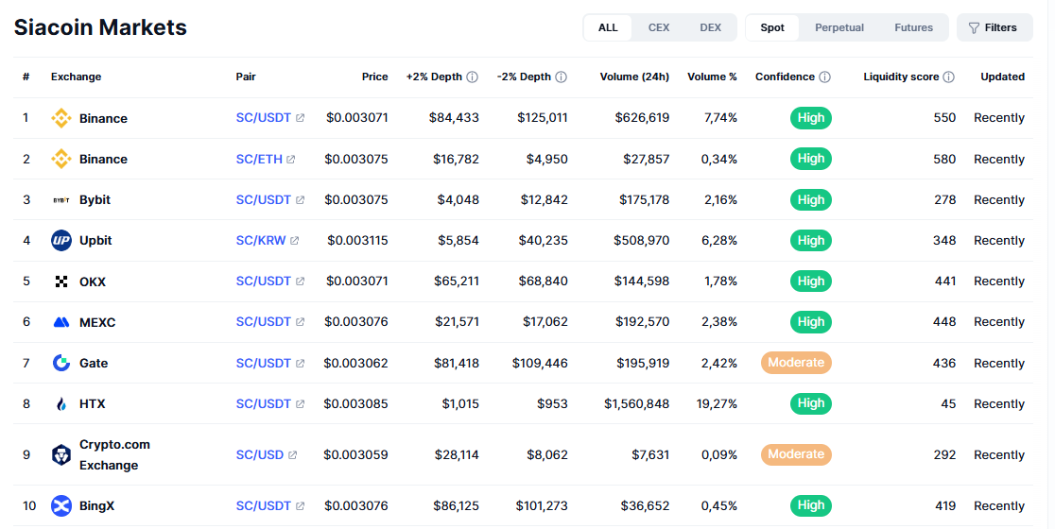This screenshot has height=529, width=1055.
Task: Click external link icon beside Upbit SC/KRW
Action: (295, 241)
